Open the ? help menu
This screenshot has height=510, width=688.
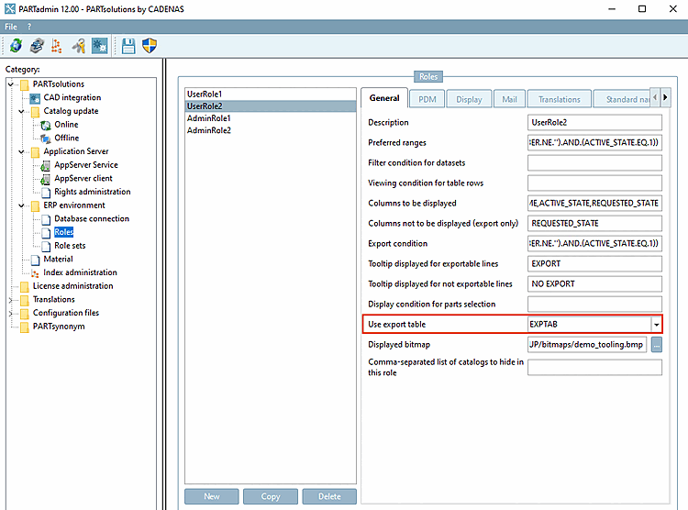[29, 27]
